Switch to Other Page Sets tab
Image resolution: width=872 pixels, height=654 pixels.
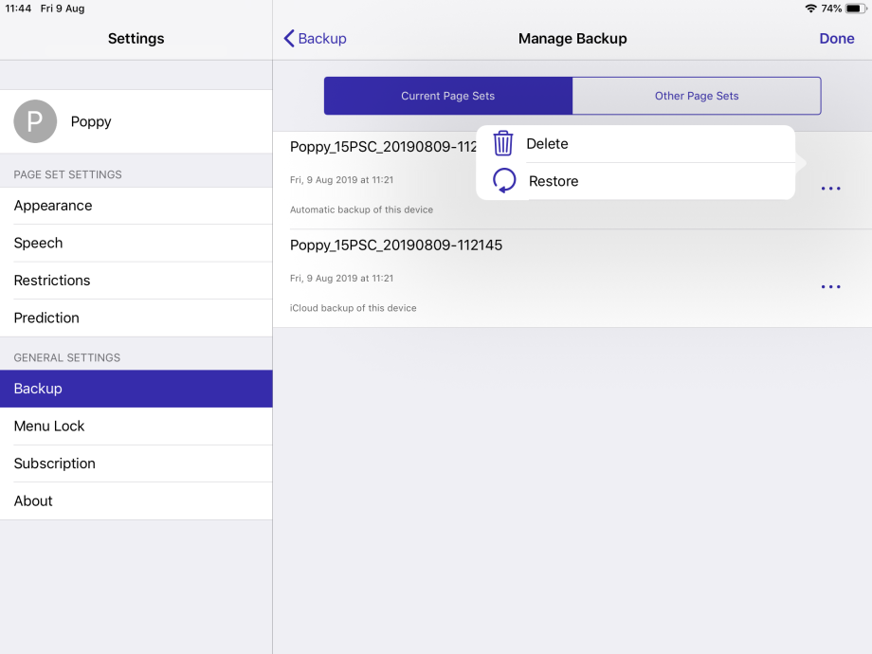697,96
